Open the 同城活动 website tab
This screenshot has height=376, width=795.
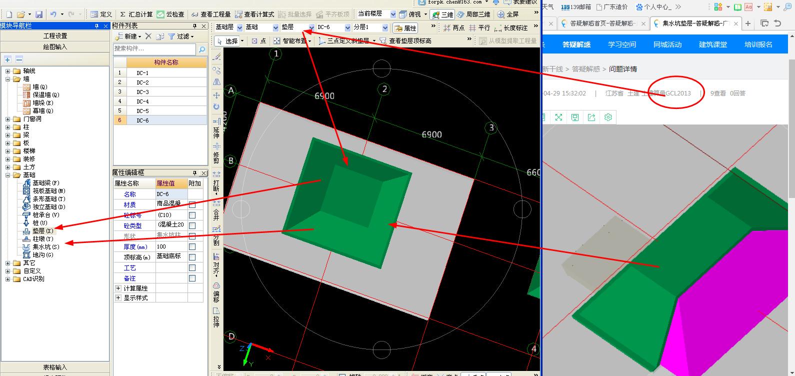tap(667, 44)
